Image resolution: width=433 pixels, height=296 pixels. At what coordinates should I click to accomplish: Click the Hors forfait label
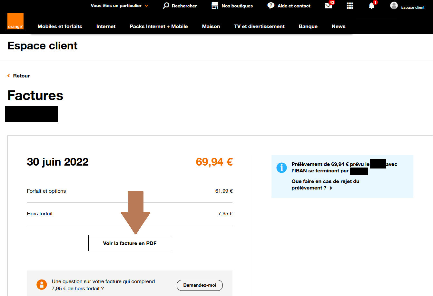coord(40,214)
